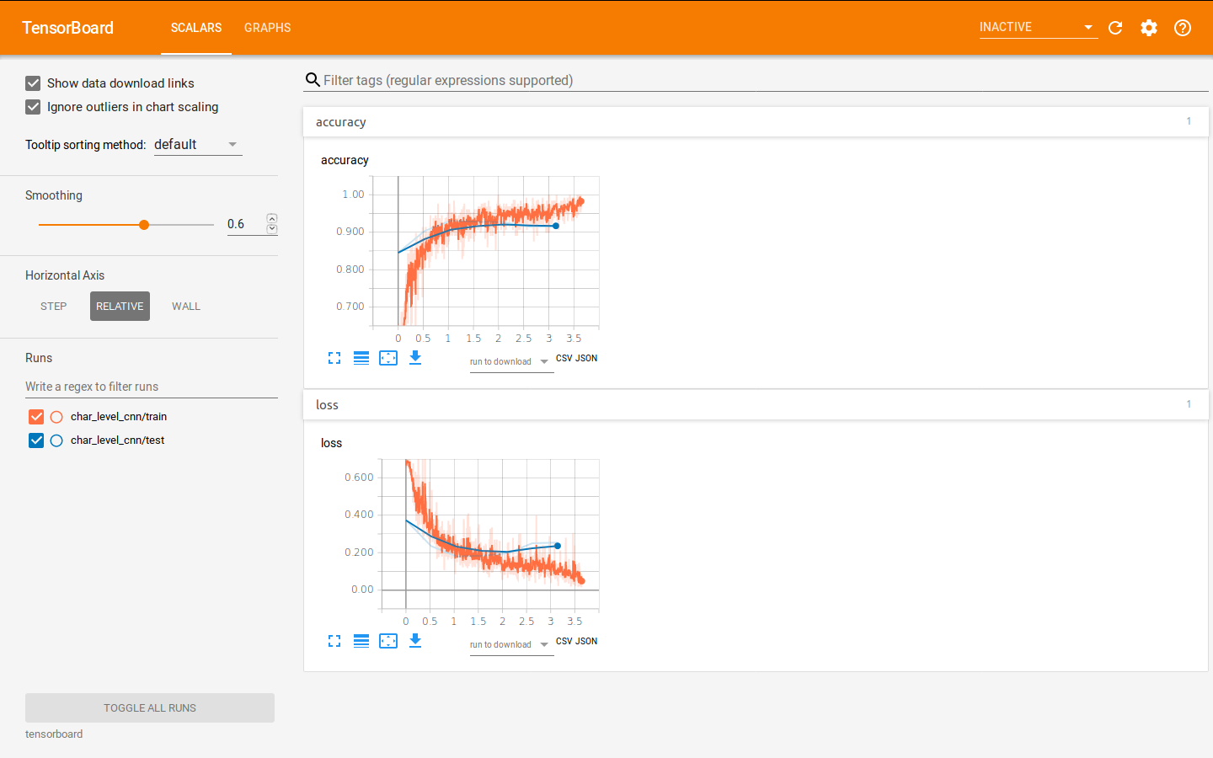Click char_level_cnn/train run label
Screen dimensions: 1213x758
[x=119, y=417]
